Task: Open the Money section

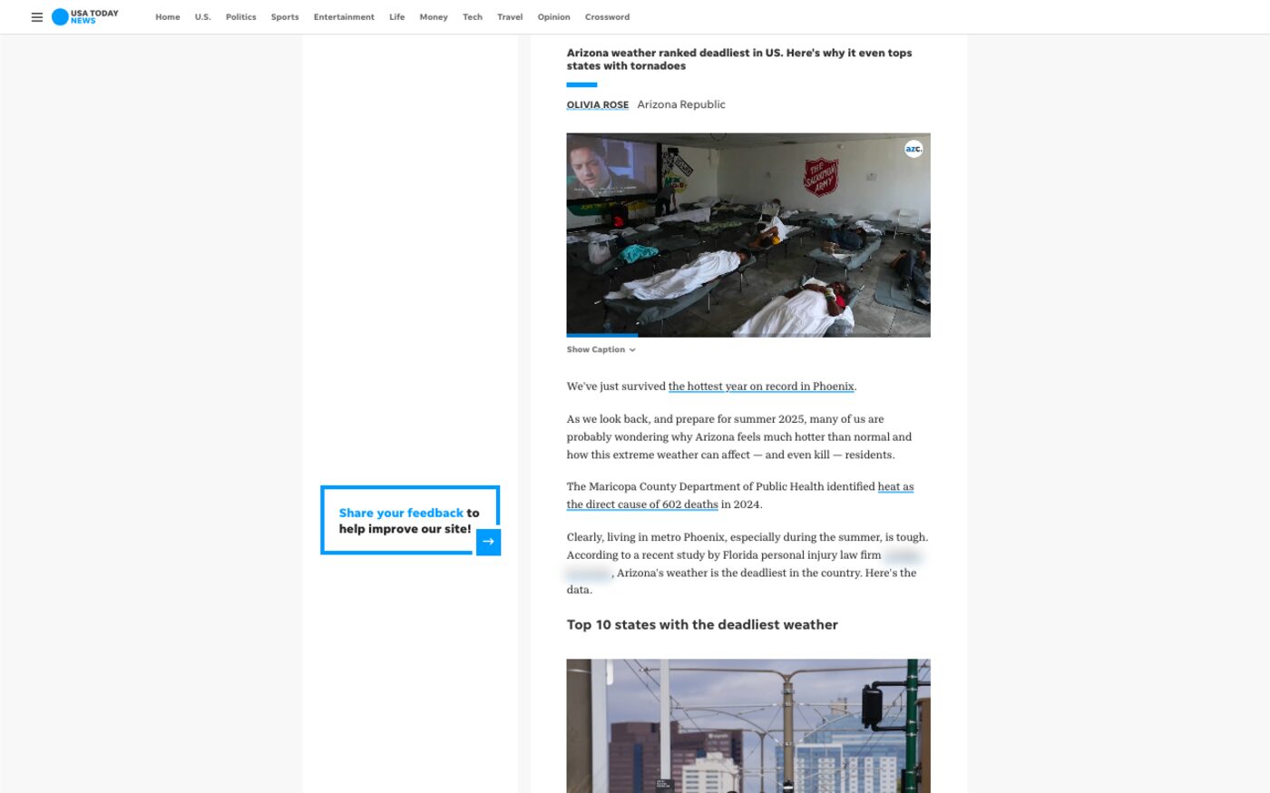Action: pyautogui.click(x=434, y=17)
